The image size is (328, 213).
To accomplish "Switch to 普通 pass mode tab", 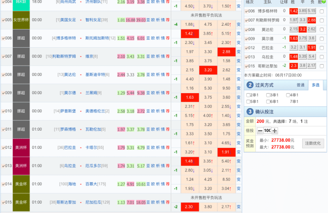I will pyautogui.click(x=300, y=85).
